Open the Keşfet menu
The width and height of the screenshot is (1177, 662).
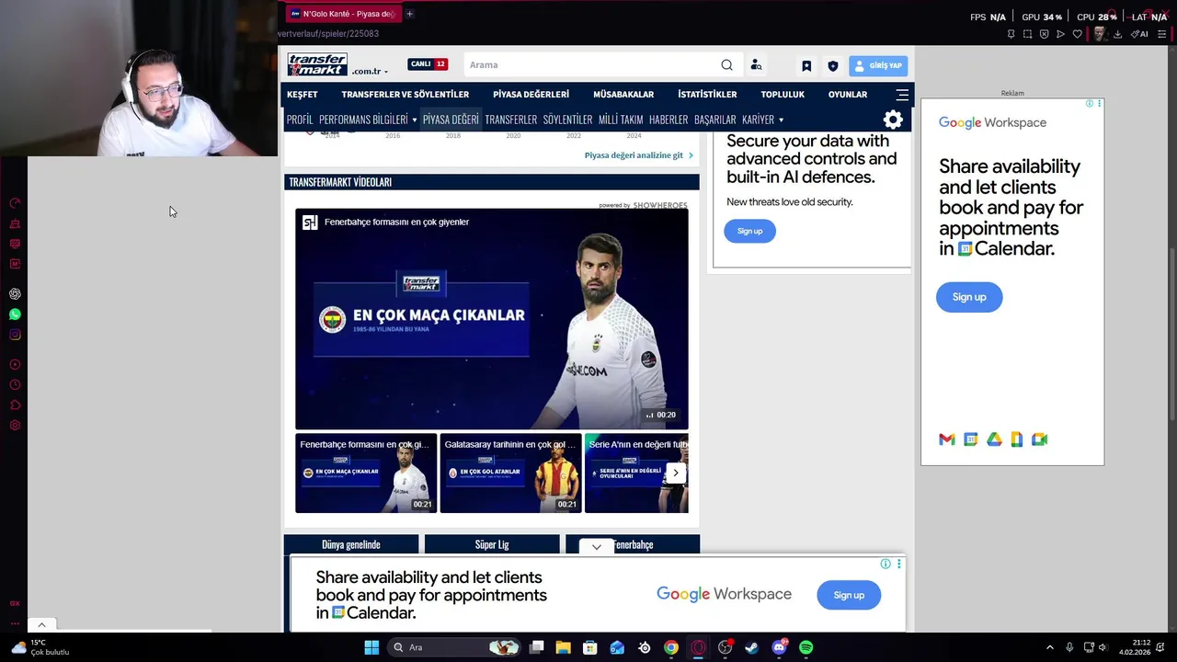302,95
